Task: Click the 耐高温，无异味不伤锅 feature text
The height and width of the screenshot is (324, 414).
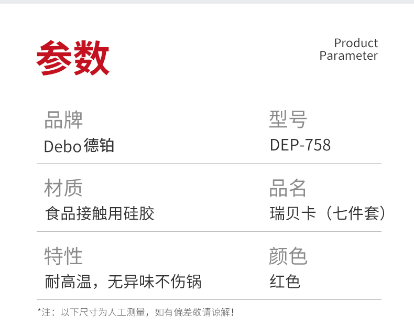Action: [123, 282]
